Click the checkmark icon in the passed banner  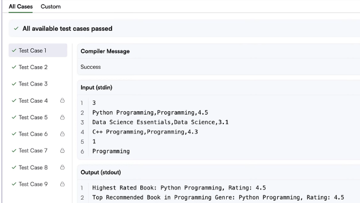17,29
